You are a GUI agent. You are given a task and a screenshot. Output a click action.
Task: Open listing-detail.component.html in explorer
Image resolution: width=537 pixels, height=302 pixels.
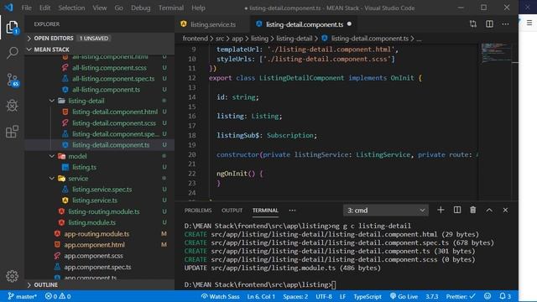tap(115, 112)
